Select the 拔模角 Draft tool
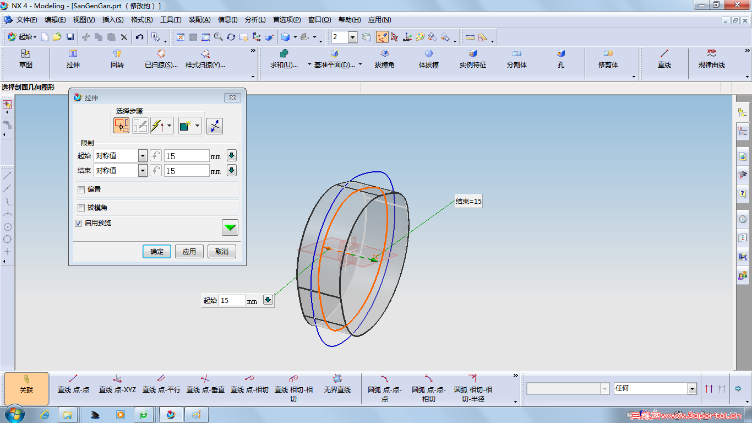 (385, 59)
